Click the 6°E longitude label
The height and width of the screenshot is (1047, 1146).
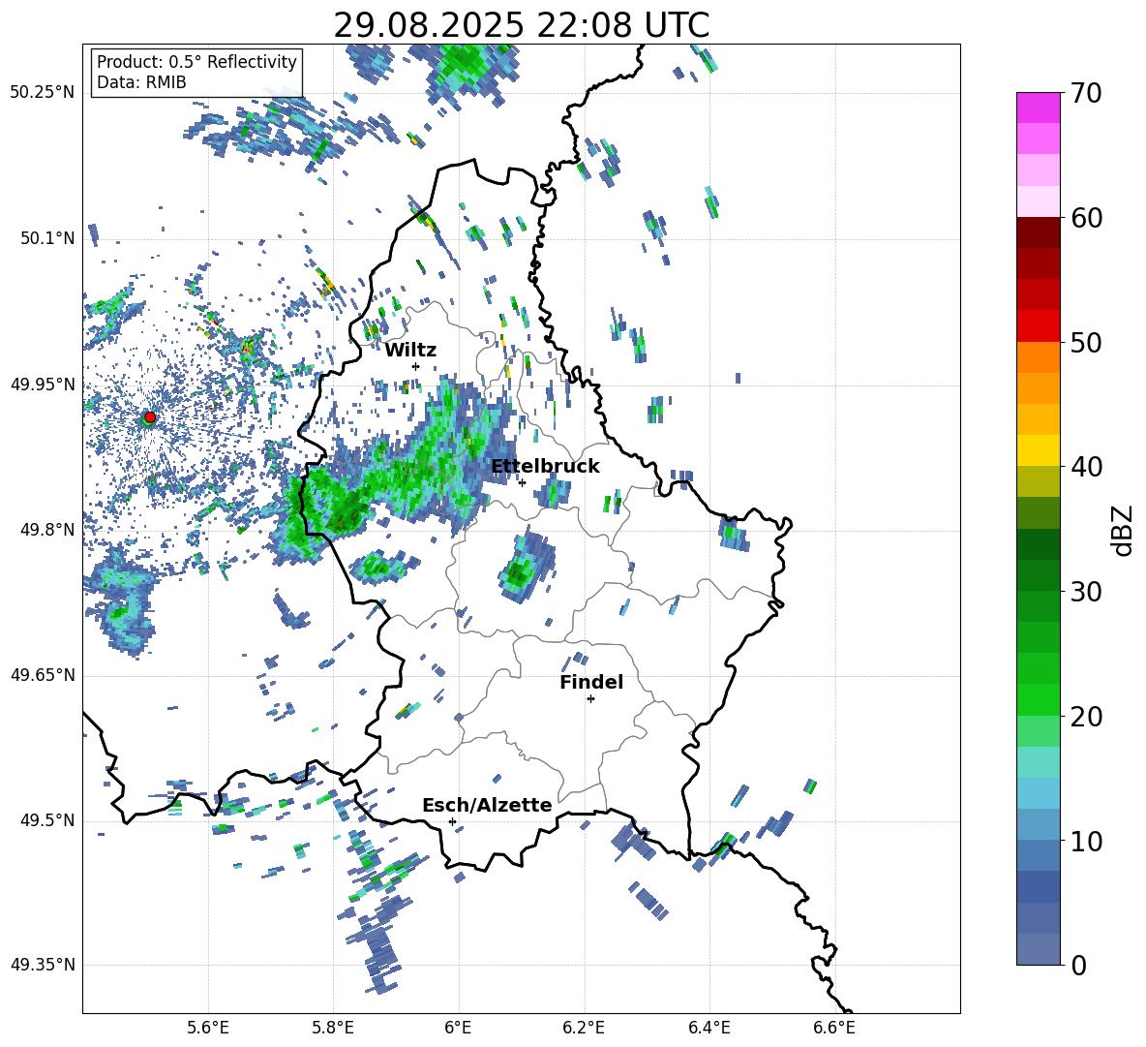[458, 1028]
